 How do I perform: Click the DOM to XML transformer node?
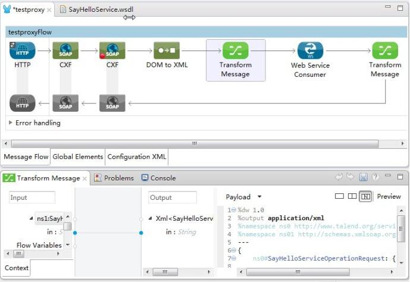coord(167,51)
